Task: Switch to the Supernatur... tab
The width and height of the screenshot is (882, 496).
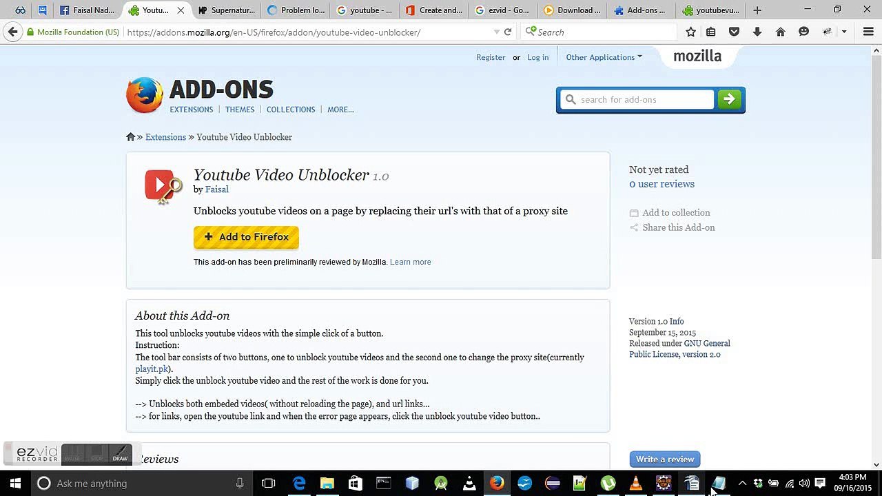Action: pos(226,10)
